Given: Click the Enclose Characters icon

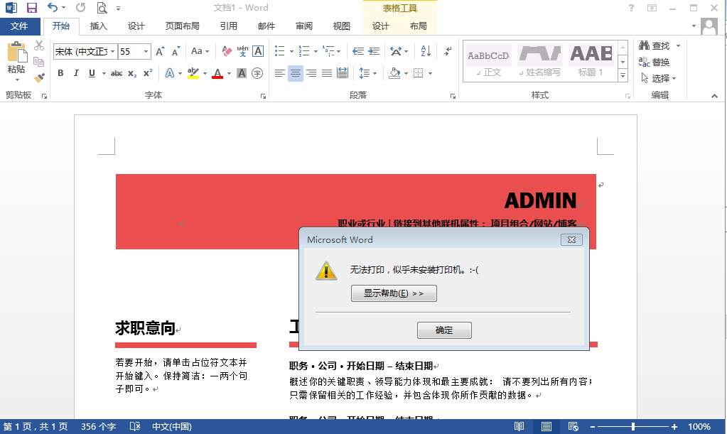Looking at the screenshot, I should pyautogui.click(x=257, y=73).
